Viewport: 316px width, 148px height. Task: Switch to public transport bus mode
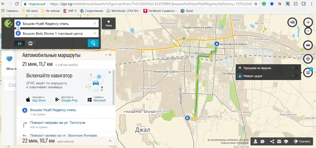[30, 43]
